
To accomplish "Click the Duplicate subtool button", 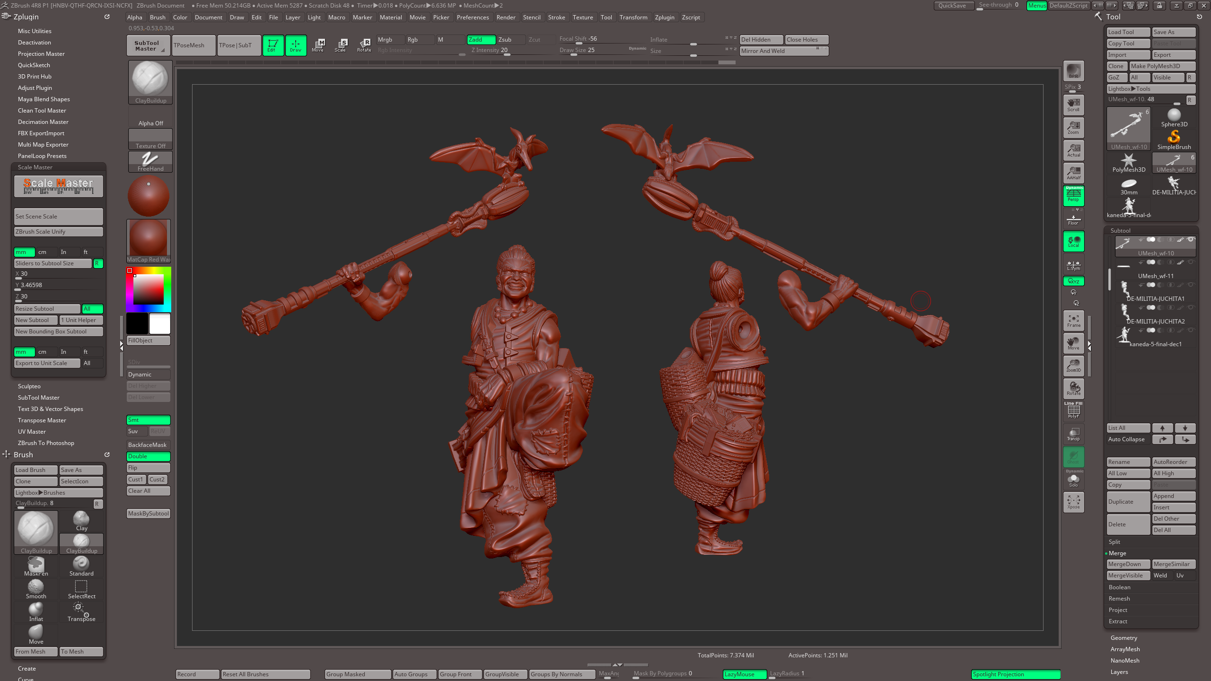I will point(1128,502).
